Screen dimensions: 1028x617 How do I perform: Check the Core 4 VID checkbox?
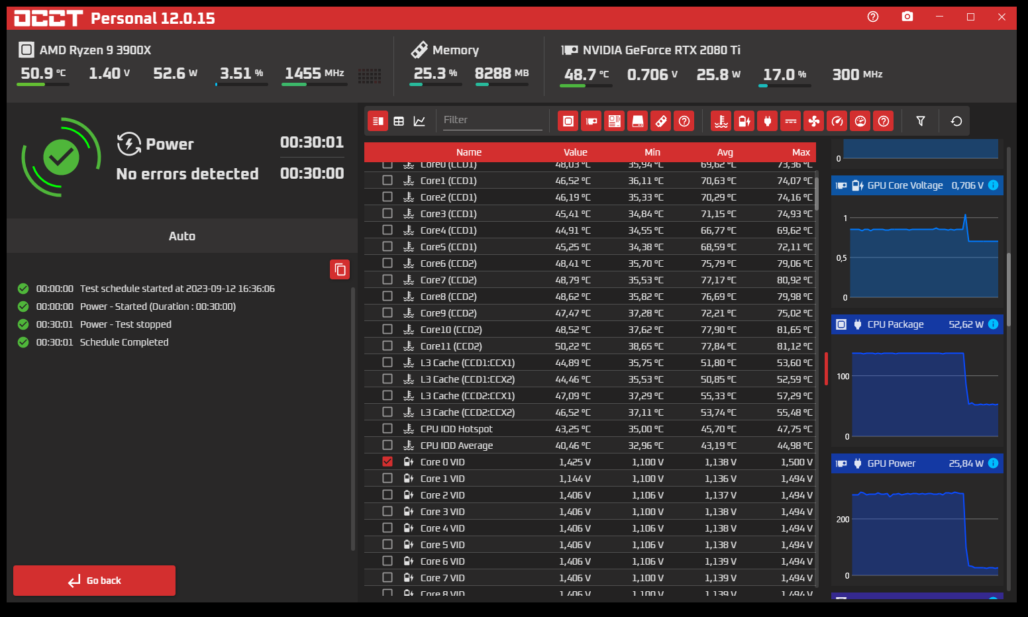387,528
